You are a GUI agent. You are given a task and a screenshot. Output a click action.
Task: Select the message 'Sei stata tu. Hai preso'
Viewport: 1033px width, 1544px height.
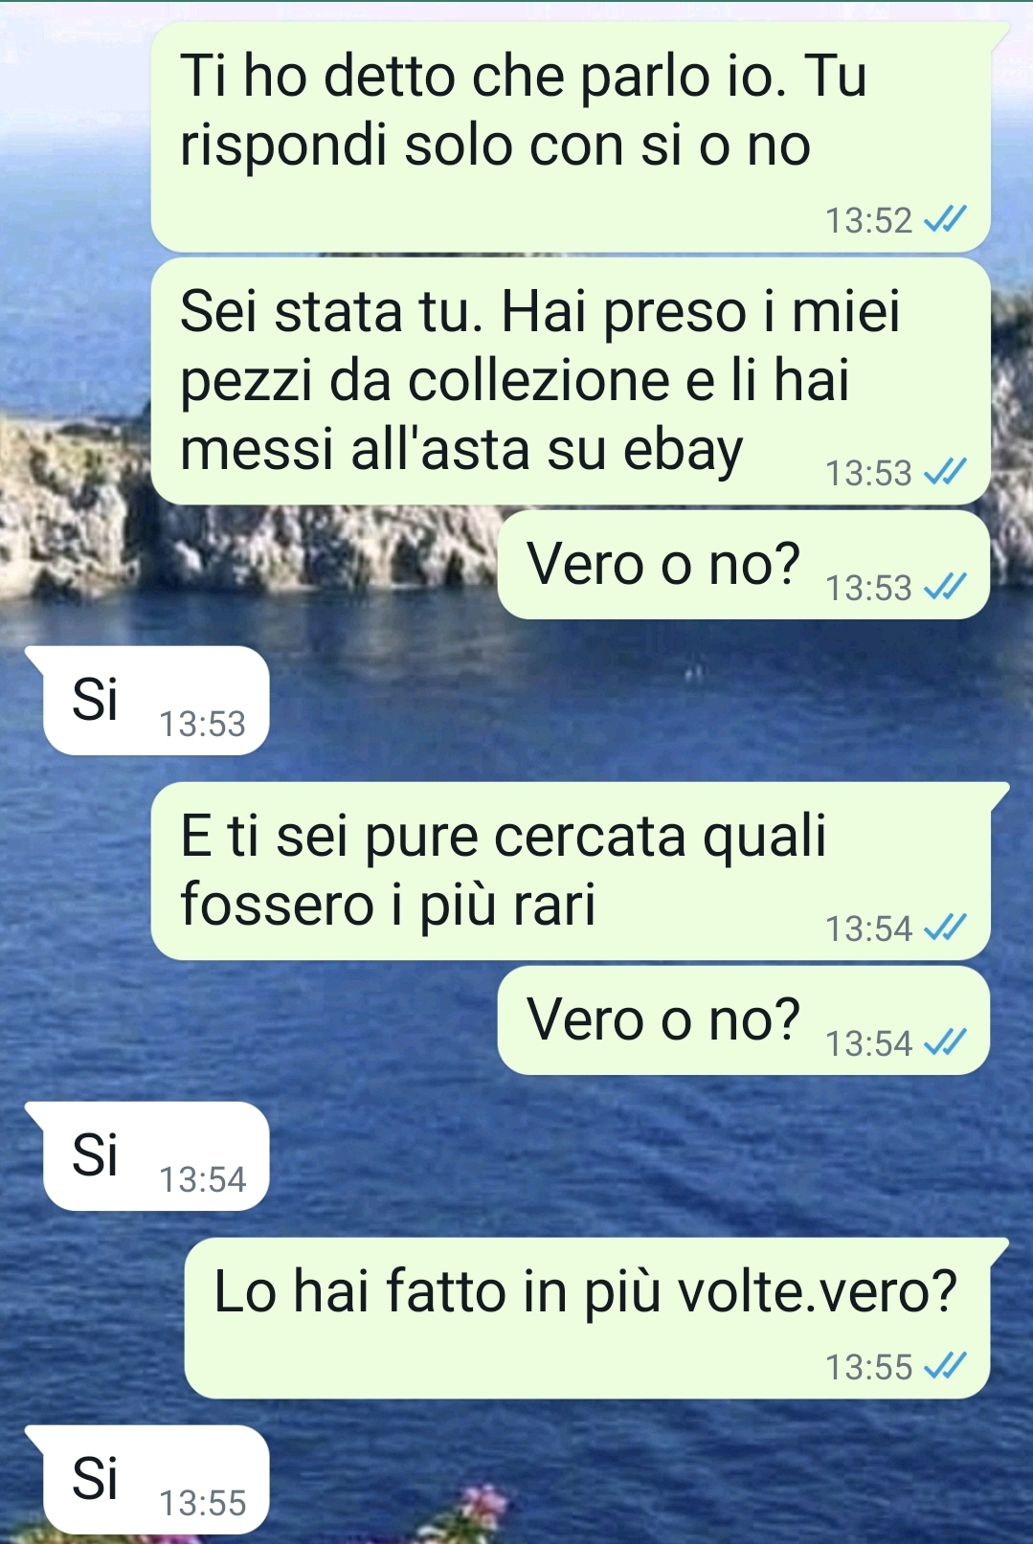pyautogui.click(x=571, y=381)
